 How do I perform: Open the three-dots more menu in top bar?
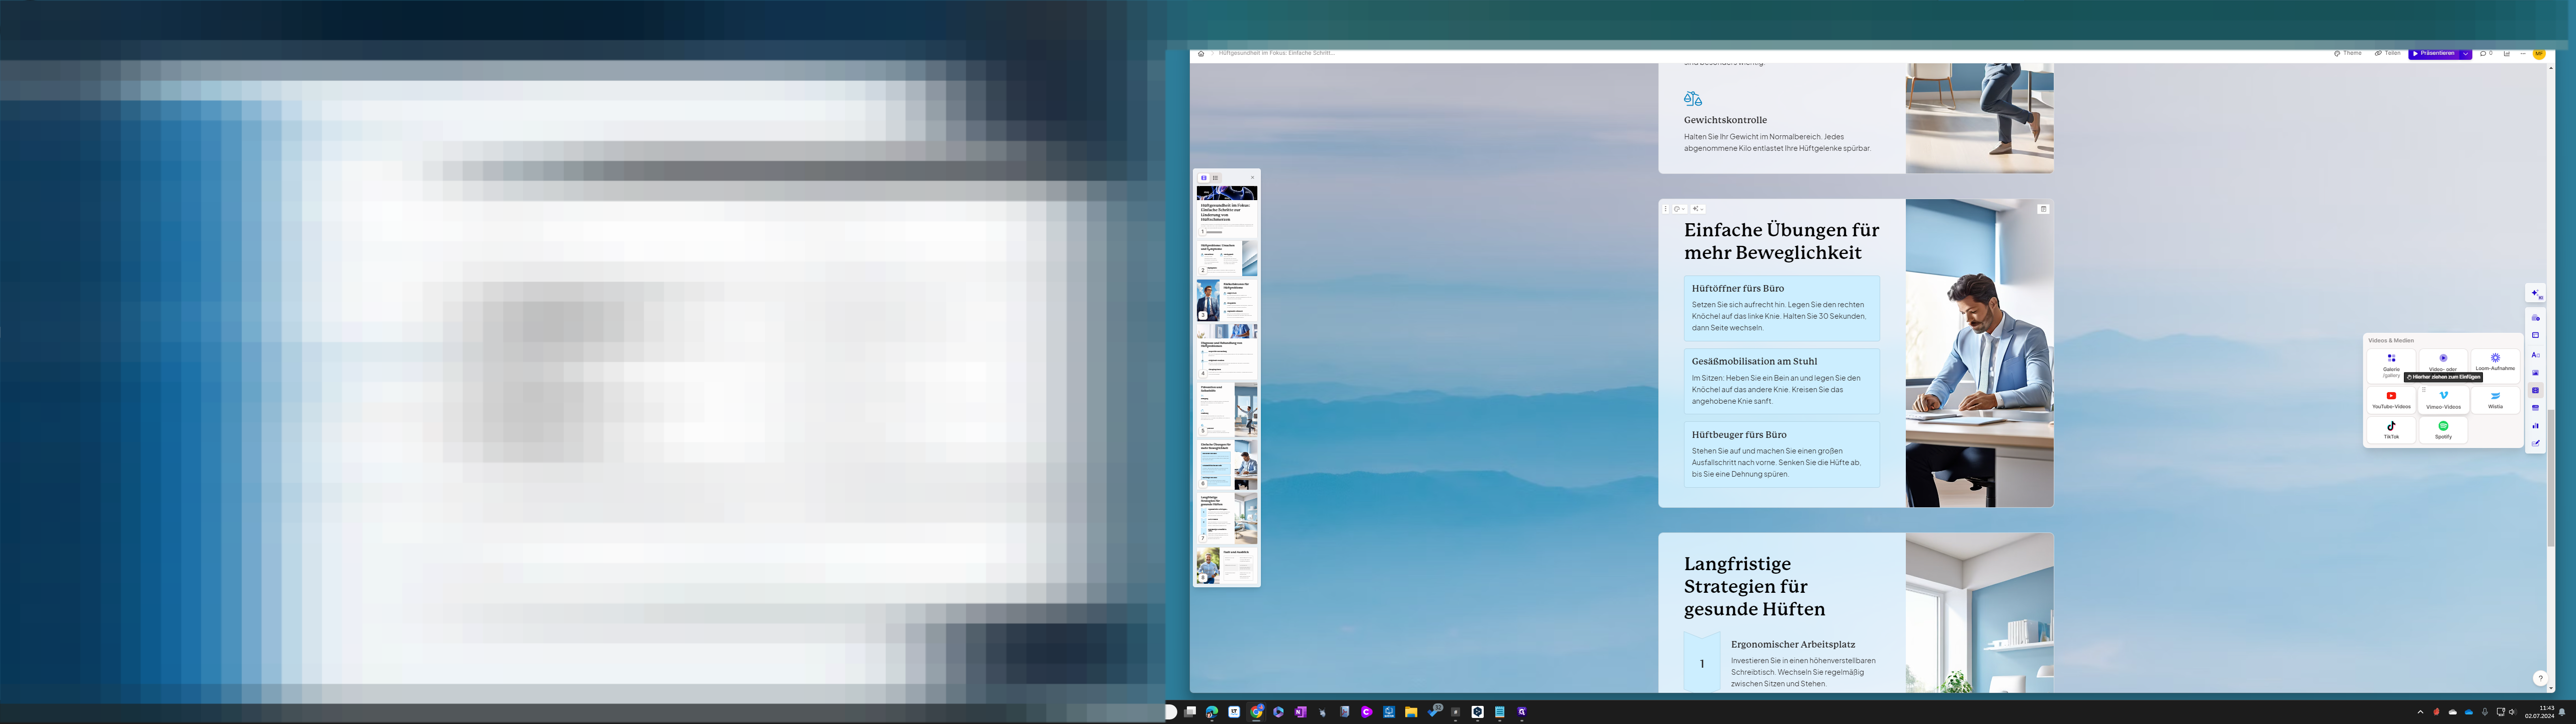coord(2523,54)
